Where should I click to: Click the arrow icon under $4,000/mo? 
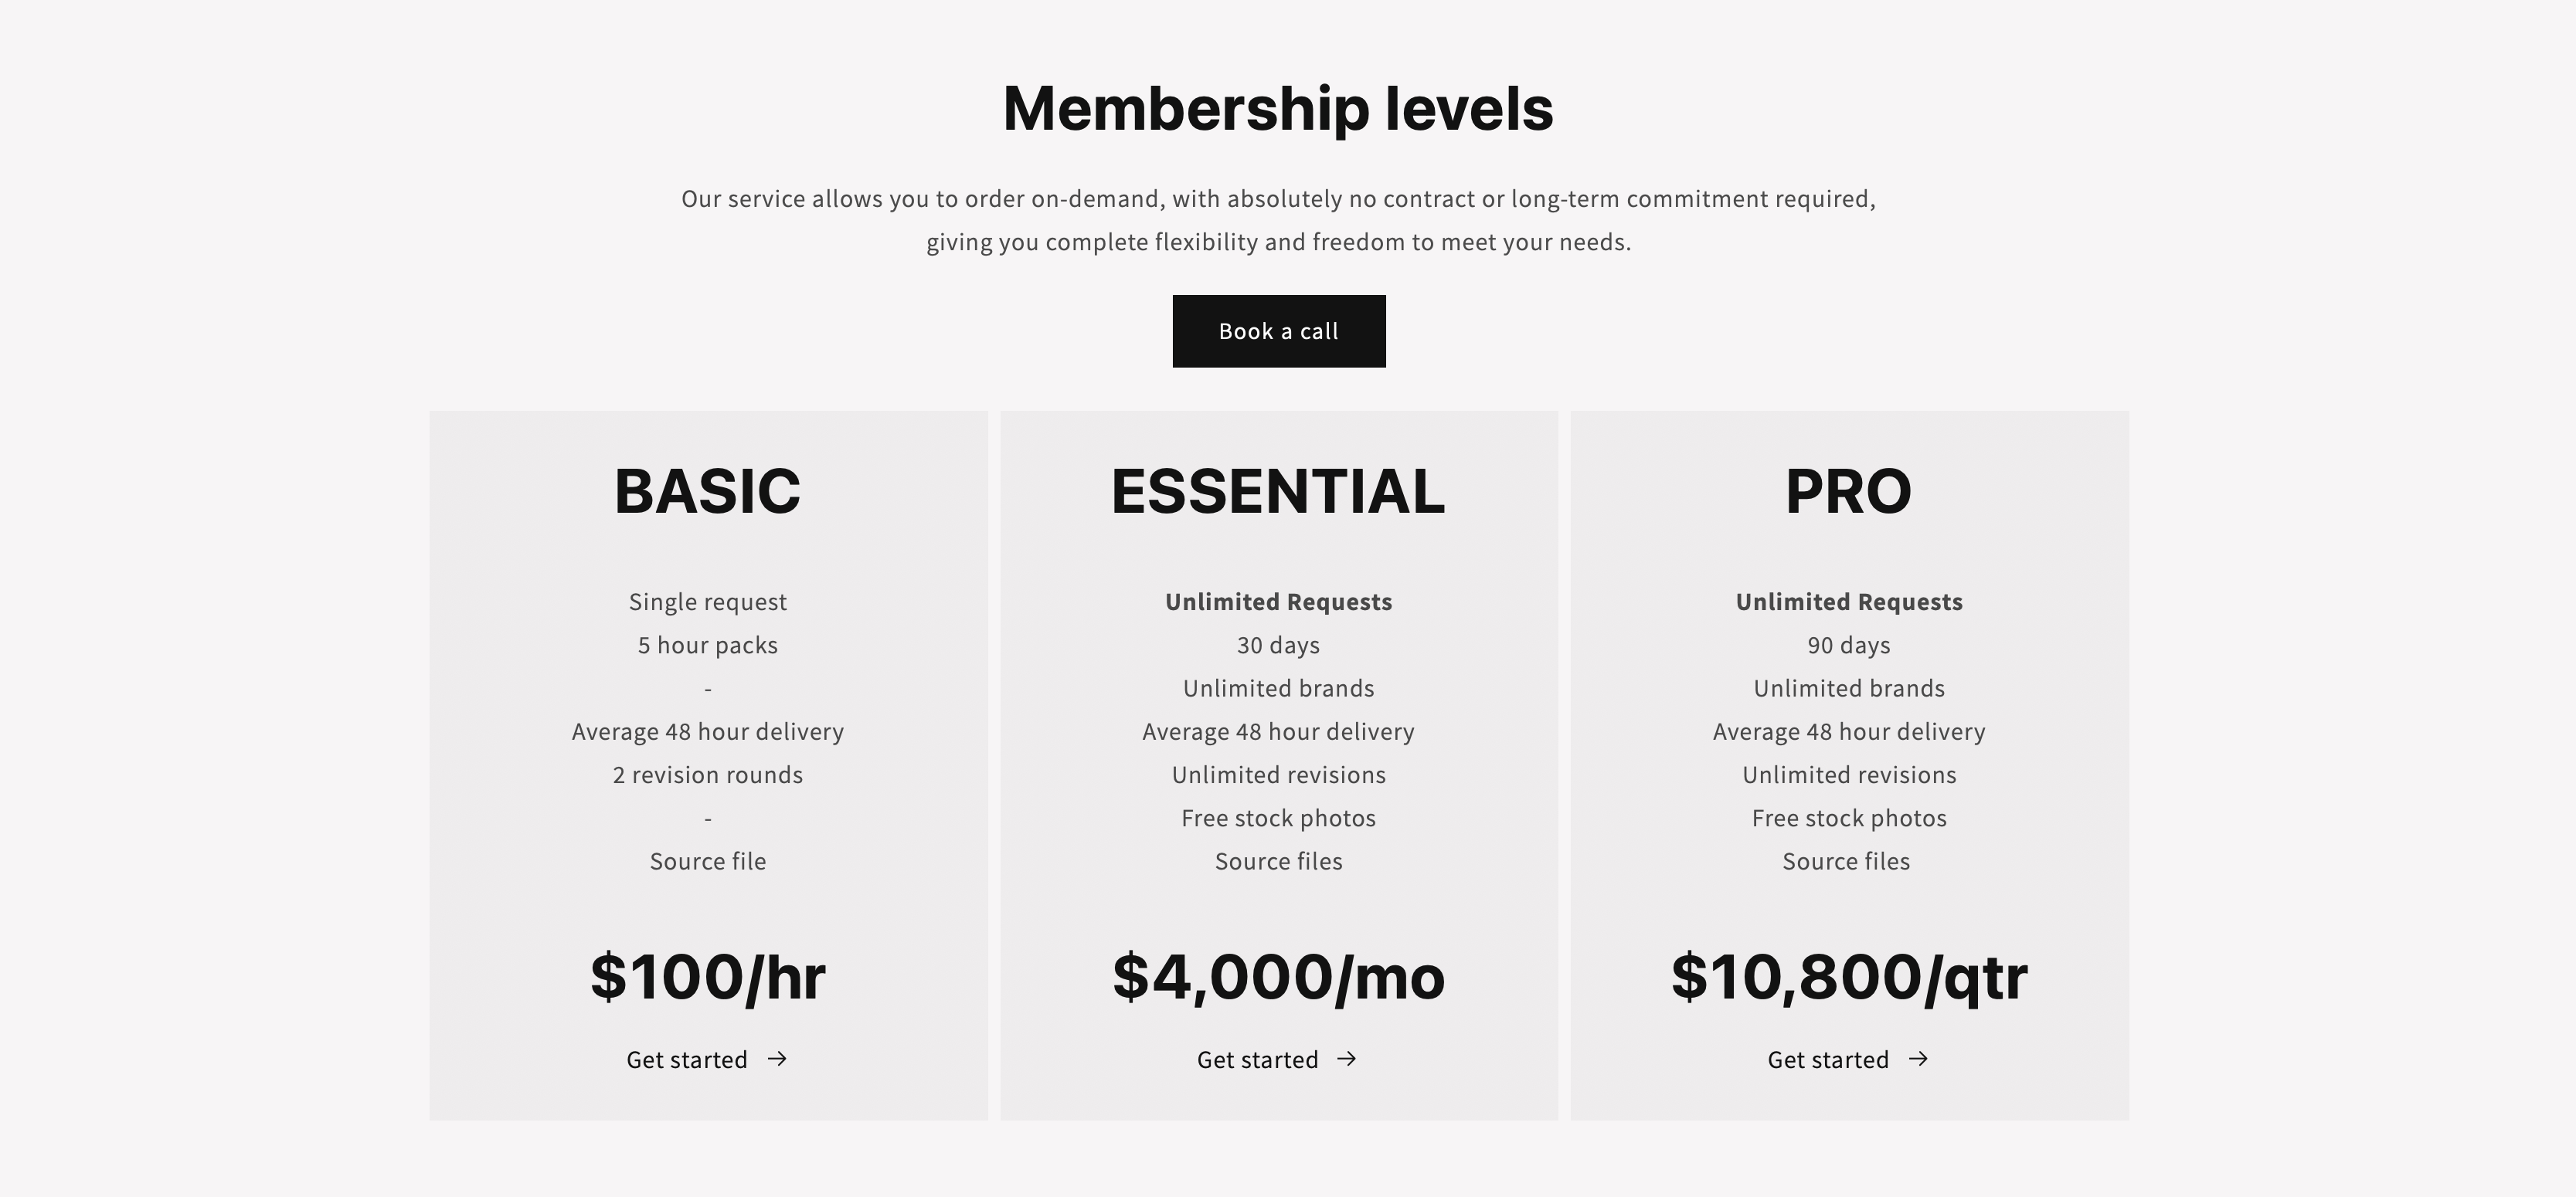point(1347,1059)
